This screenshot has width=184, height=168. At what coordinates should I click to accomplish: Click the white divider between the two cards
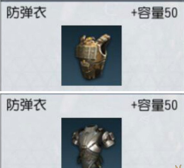click(92, 92)
